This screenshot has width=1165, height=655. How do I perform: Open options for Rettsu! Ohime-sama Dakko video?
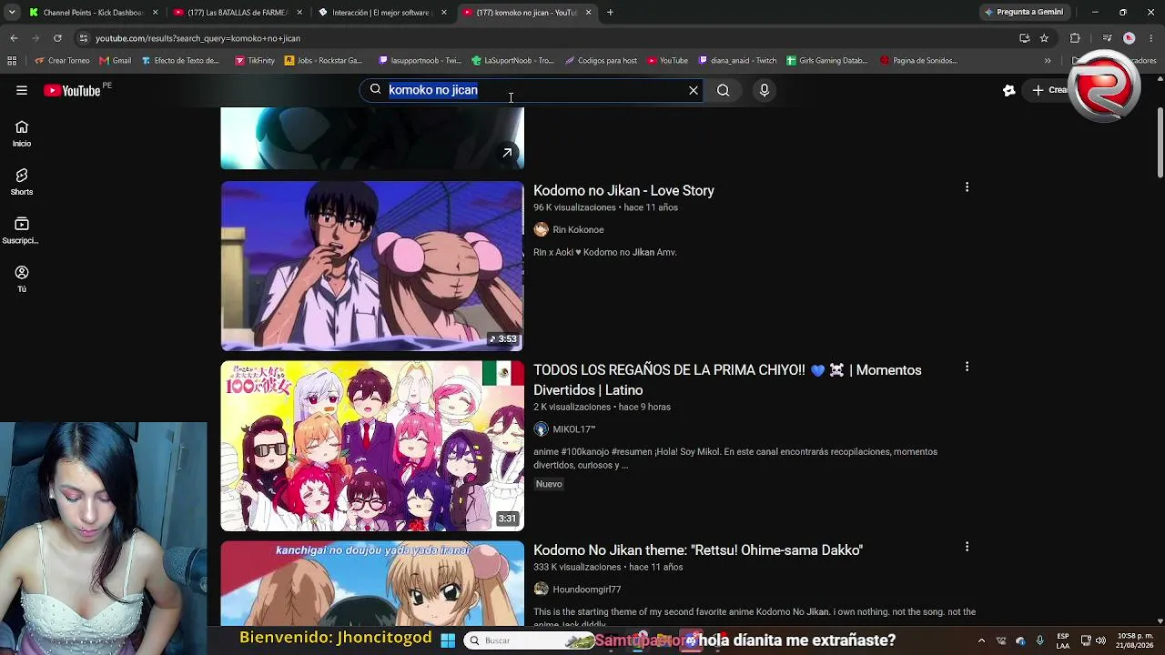[967, 547]
